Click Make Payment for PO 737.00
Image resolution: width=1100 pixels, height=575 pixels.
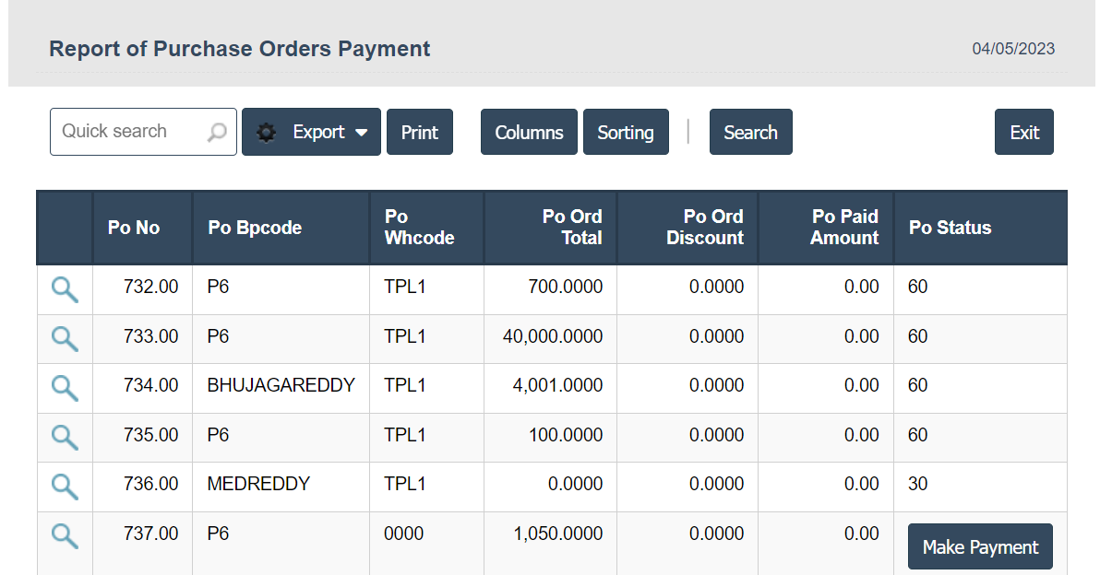coord(980,547)
